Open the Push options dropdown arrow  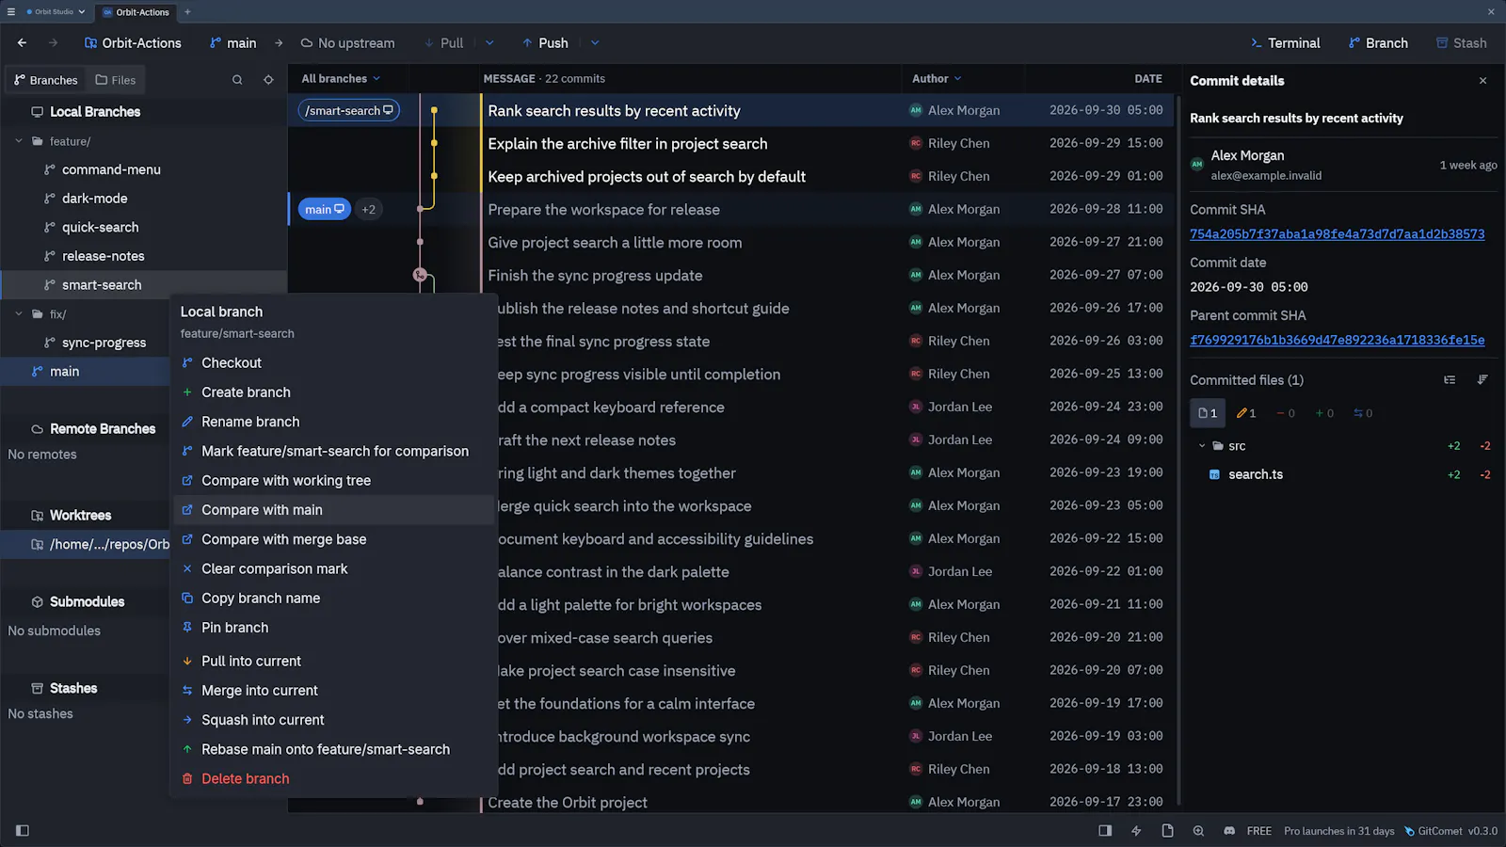[x=595, y=43]
